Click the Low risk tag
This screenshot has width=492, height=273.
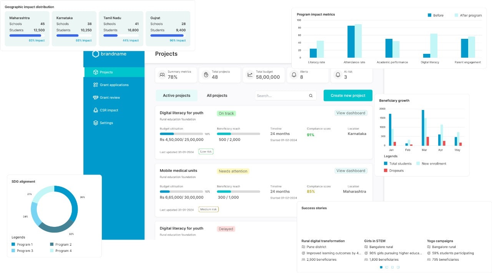(206, 151)
